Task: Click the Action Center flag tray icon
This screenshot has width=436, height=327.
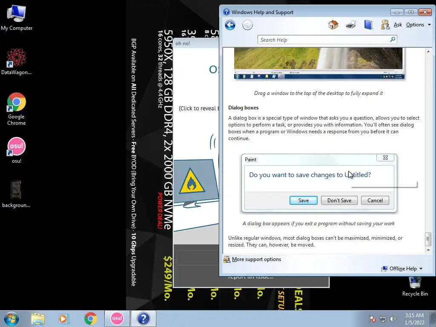Action: (x=372, y=319)
